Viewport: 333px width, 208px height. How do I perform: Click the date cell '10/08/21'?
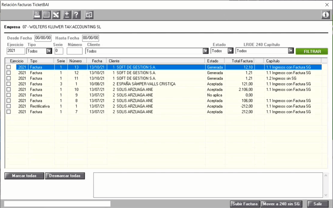pos(97,84)
